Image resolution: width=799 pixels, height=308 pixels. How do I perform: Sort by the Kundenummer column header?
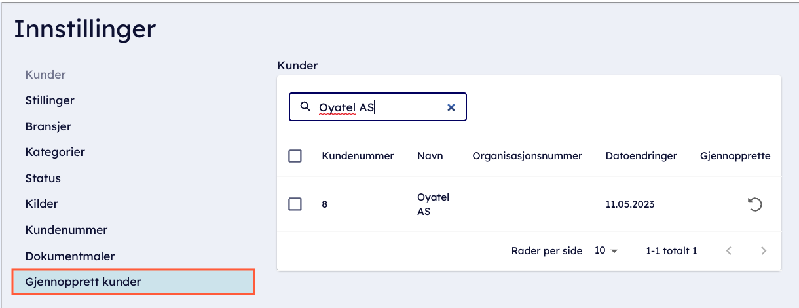click(358, 156)
